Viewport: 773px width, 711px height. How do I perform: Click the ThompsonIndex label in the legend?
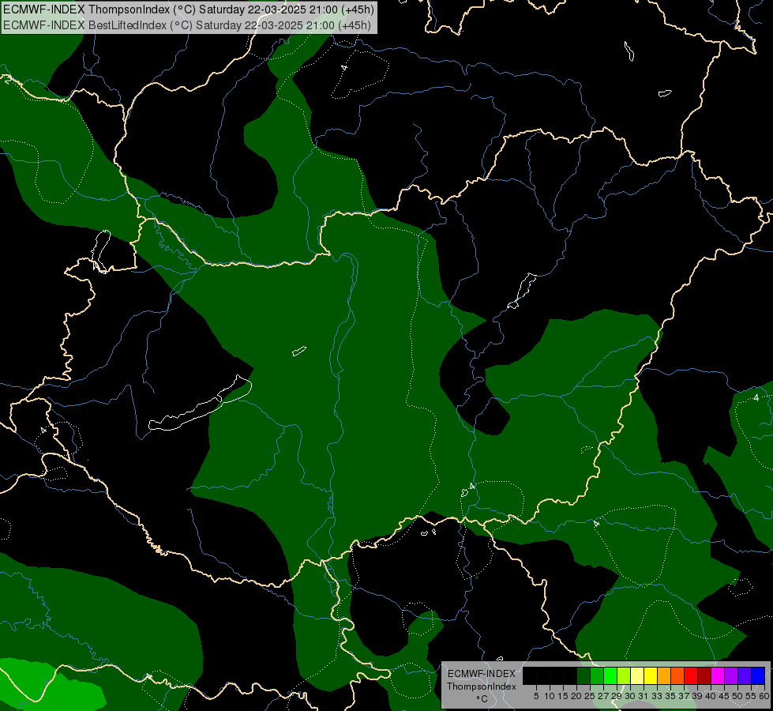point(482,687)
